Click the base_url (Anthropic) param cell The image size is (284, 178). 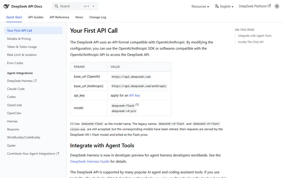[88, 86]
